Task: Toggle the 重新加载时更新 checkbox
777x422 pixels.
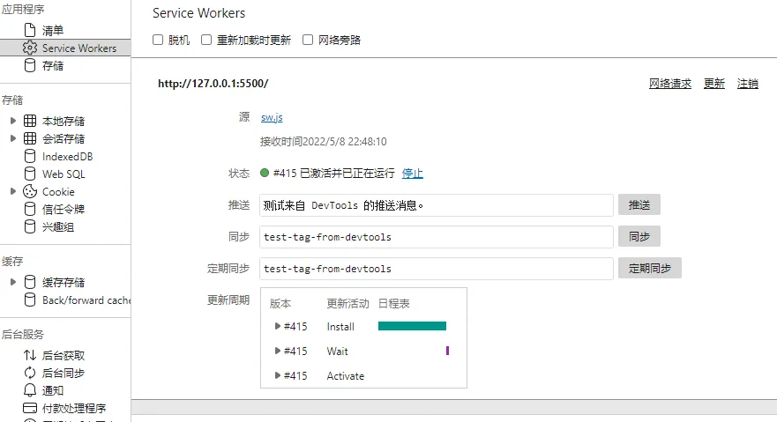Action: coord(206,40)
